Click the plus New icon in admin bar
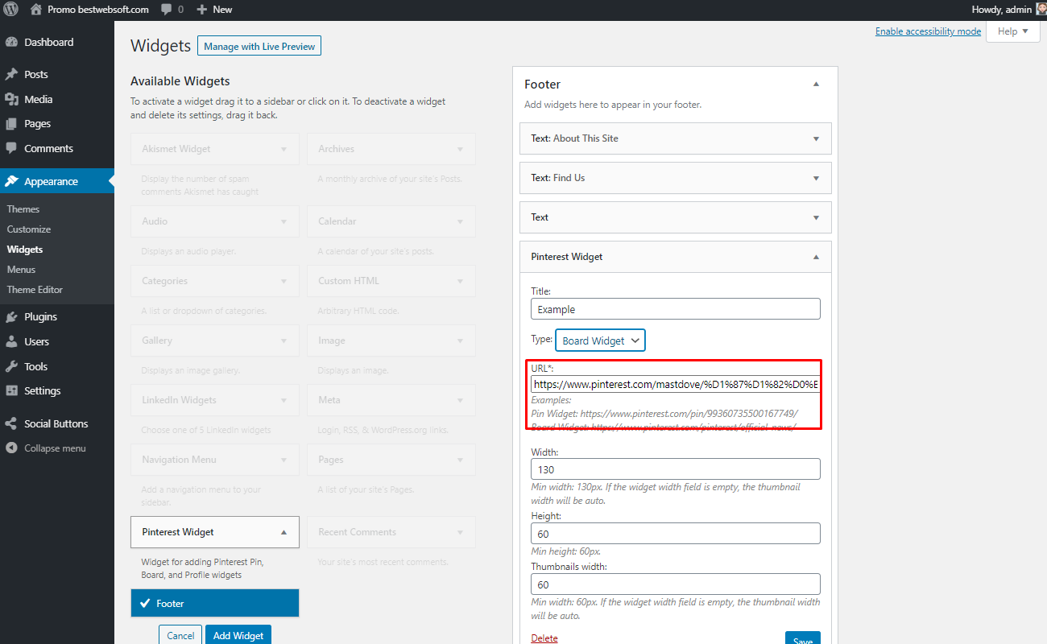This screenshot has width=1047, height=644. (202, 10)
